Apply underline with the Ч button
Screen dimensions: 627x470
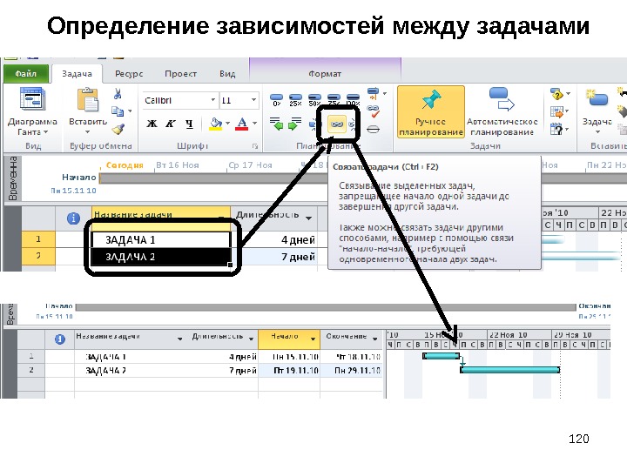coord(189,124)
